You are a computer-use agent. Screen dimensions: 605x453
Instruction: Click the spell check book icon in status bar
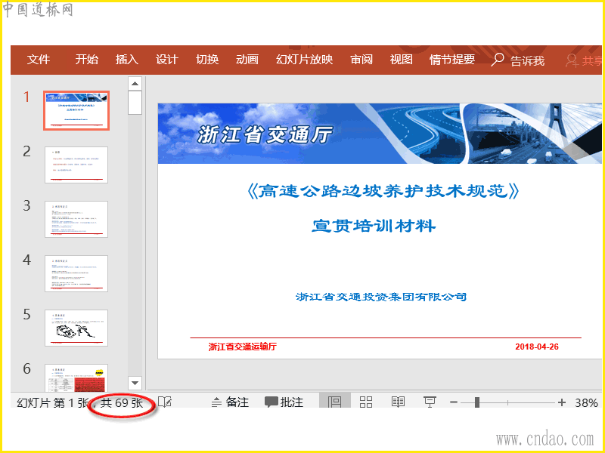click(165, 402)
